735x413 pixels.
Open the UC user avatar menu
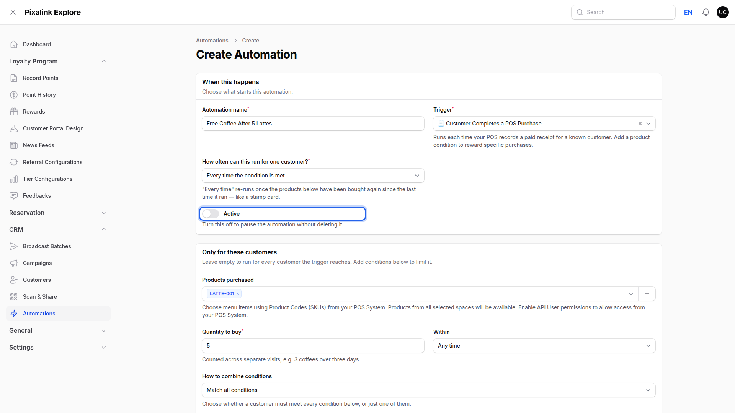coord(723,12)
